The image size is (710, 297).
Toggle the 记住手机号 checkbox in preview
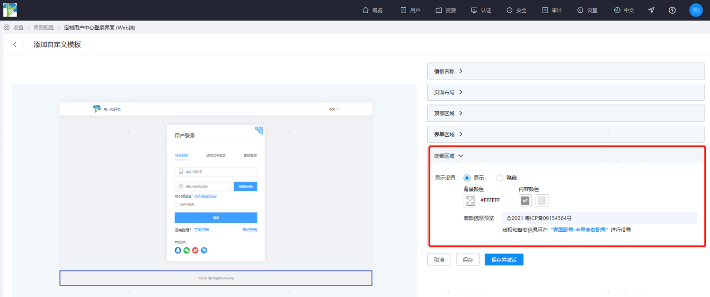[177, 205]
